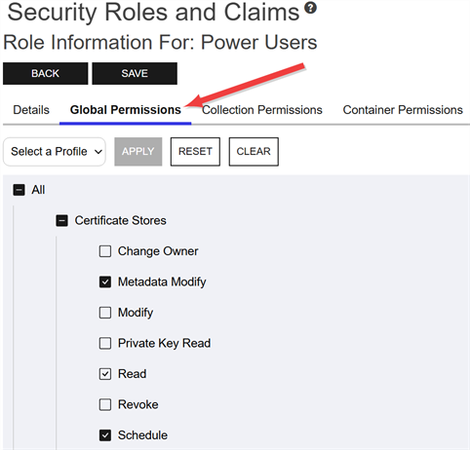Viewport: 470px width, 450px height.
Task: Enable the Change Owner checkbox
Action: point(105,251)
